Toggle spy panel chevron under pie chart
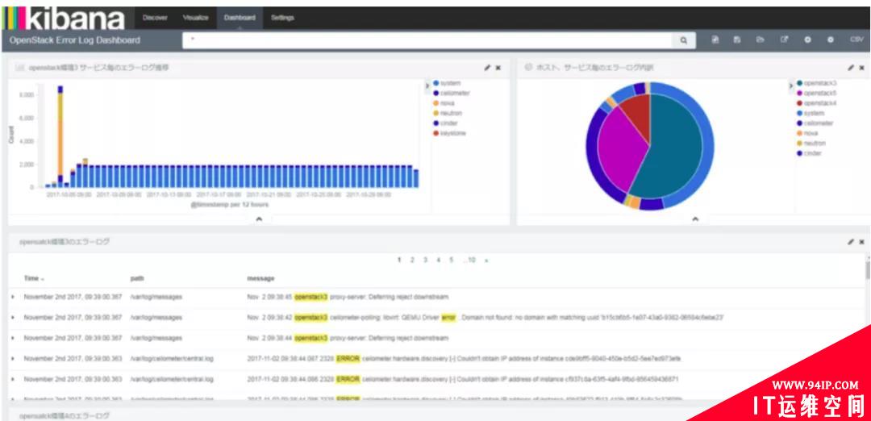The image size is (871, 421). coord(695,219)
